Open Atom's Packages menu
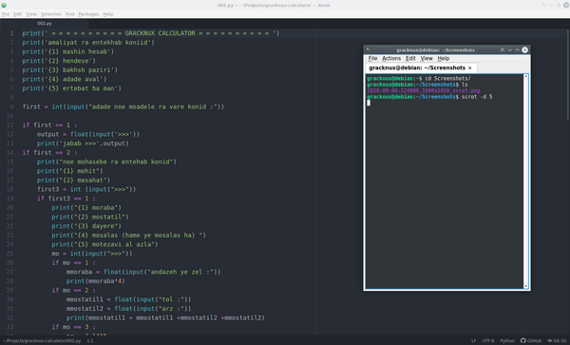Viewport: 570px width, 345px height. pyautogui.click(x=88, y=14)
